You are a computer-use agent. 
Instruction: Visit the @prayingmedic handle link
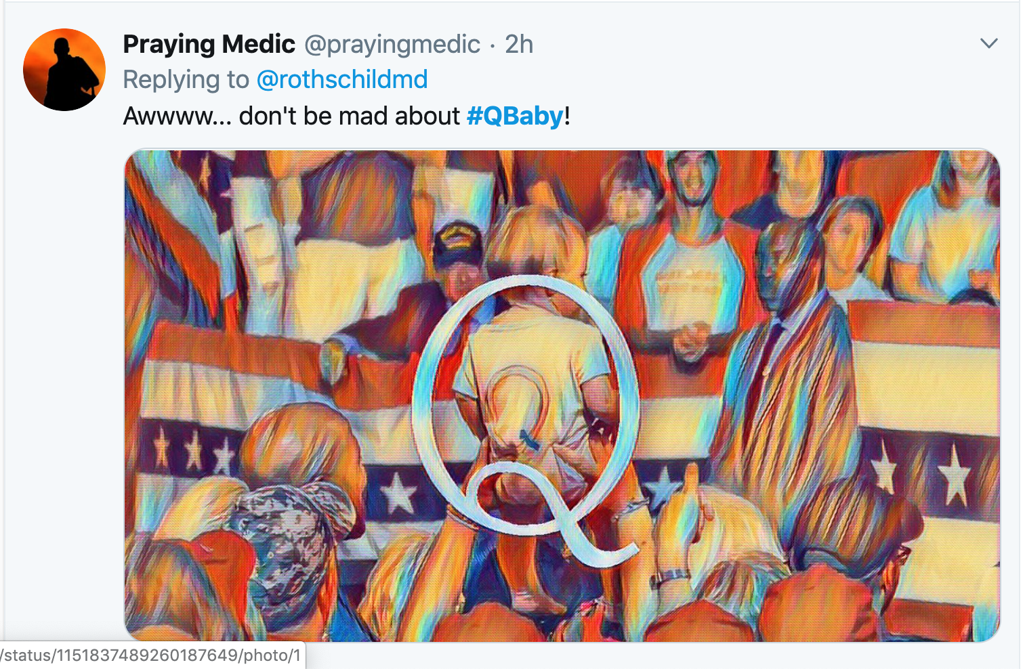click(x=392, y=45)
